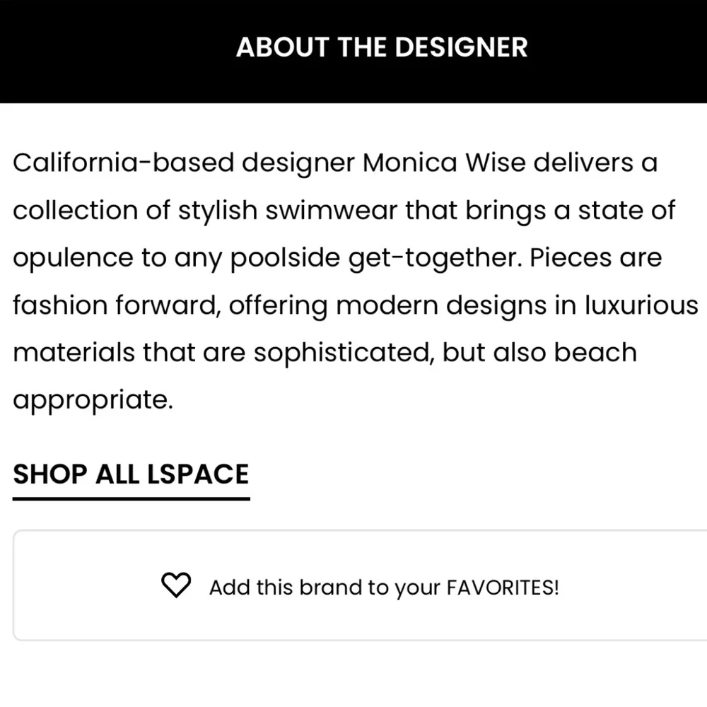Click the word DESIGNER in the black header
Image resolution: width=707 pixels, height=707 pixels.
(461, 47)
